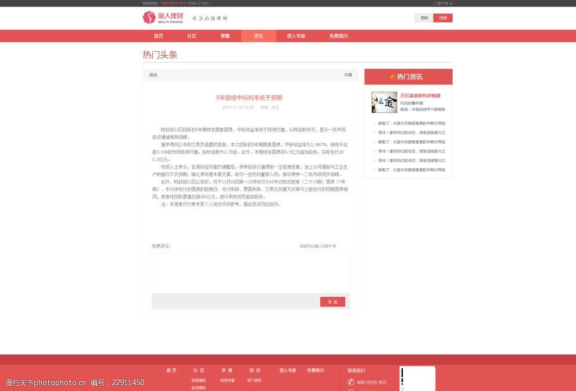Submit comment with 发送 button
Screen dimensions: 576x391
coord(332,302)
